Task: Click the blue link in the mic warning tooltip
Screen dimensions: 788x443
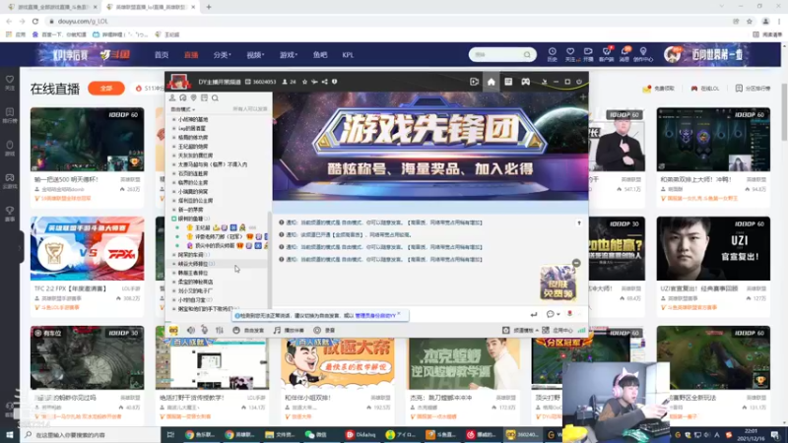Action: coord(375,315)
